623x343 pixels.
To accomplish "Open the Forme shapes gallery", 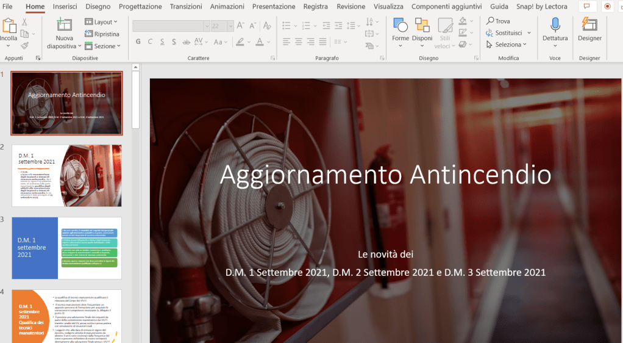I will [x=400, y=26].
